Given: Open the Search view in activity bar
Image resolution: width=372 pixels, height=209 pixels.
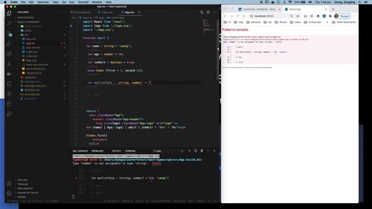Looking at the screenshot, I should (9, 23).
